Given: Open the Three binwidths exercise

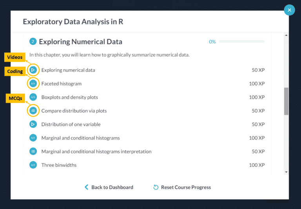Looking at the screenshot, I should coord(59,165).
